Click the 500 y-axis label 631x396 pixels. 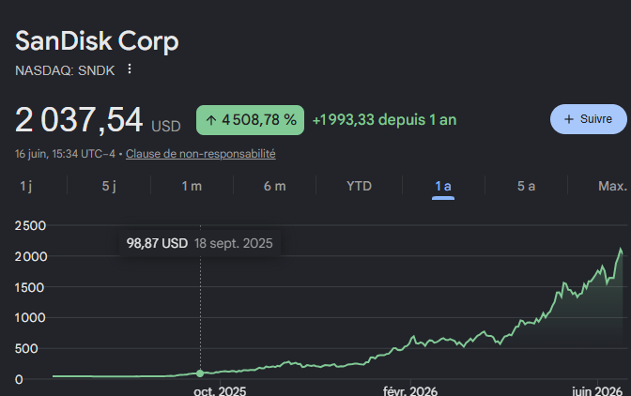26,348
